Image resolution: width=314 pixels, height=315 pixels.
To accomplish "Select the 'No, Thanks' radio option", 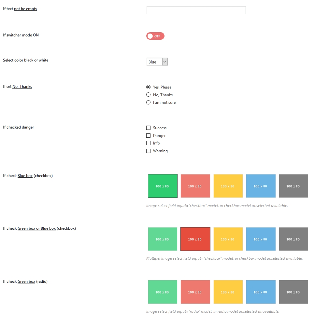I will point(149,95).
